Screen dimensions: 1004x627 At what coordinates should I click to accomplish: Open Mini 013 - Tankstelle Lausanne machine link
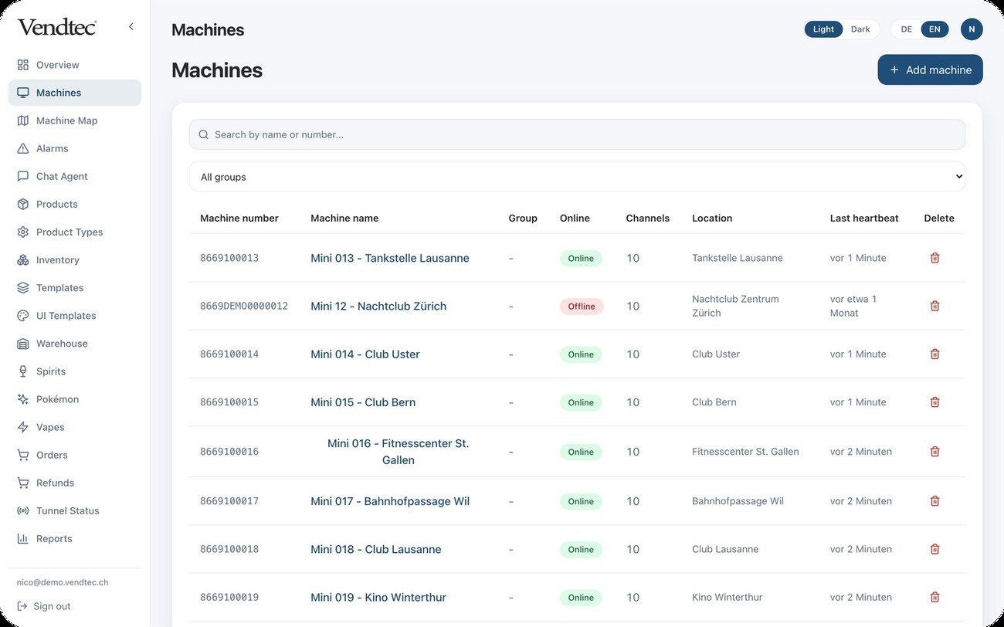pos(390,258)
